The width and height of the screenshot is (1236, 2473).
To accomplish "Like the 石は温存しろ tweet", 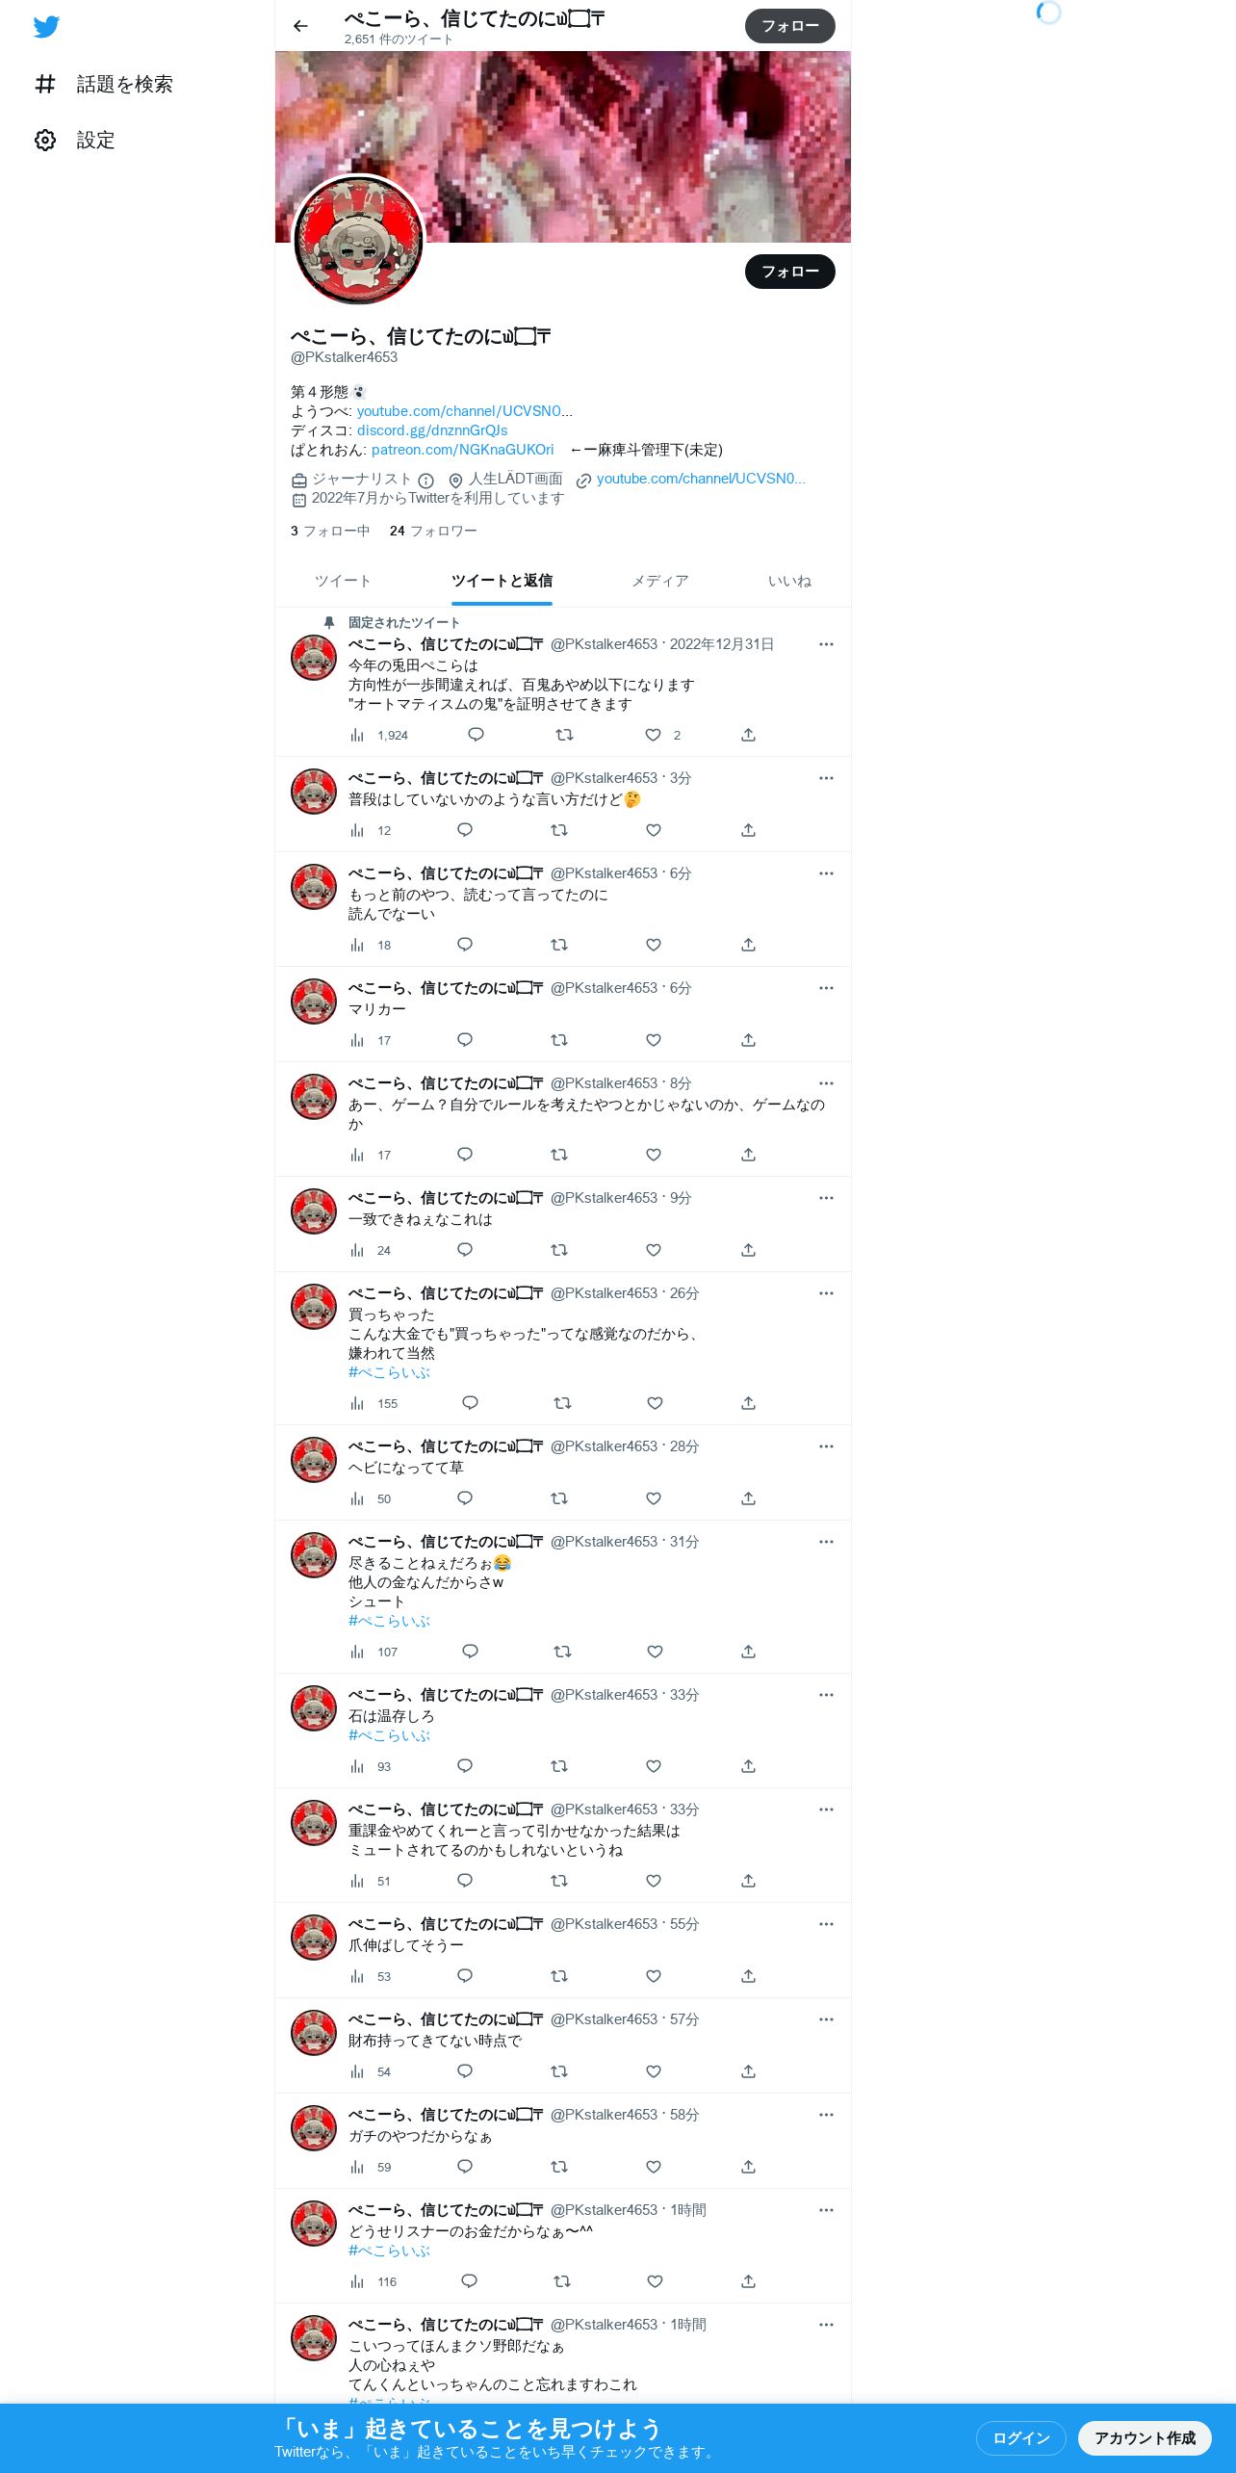I will pos(654,1766).
